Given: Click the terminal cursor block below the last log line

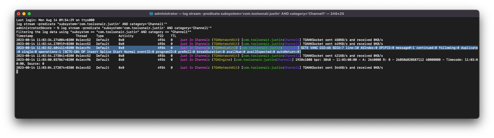Looking at the screenshot, I should pyautogui.click(x=17, y=72).
